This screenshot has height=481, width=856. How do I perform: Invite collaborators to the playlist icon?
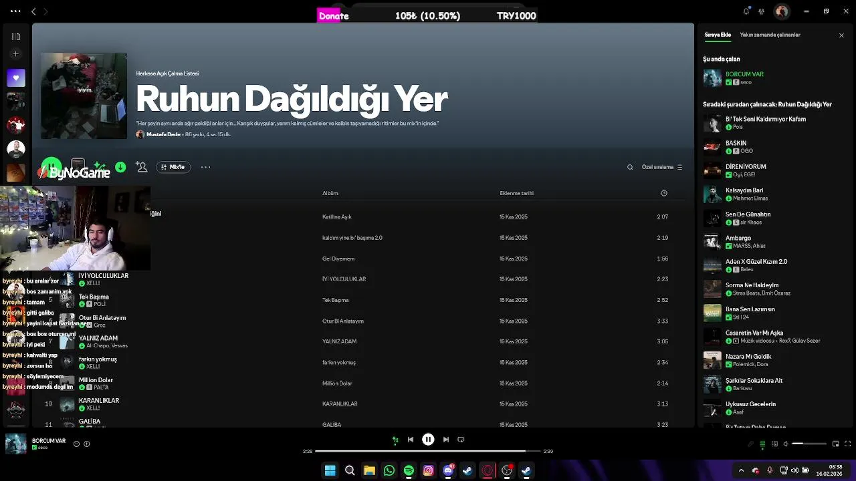point(141,167)
